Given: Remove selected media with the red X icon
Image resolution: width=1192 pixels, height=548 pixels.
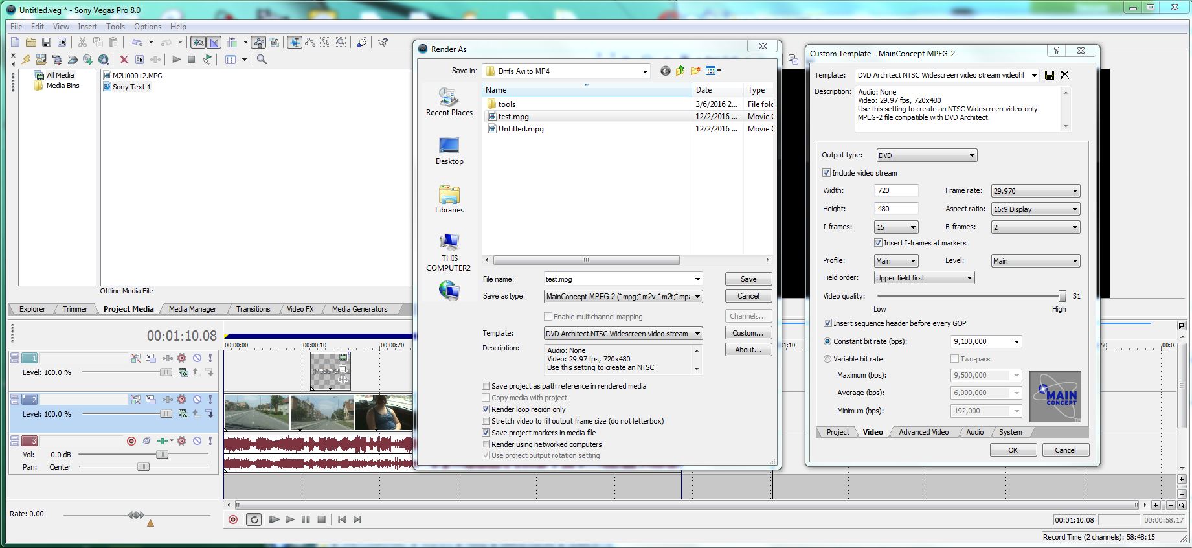Looking at the screenshot, I should tap(124, 60).
